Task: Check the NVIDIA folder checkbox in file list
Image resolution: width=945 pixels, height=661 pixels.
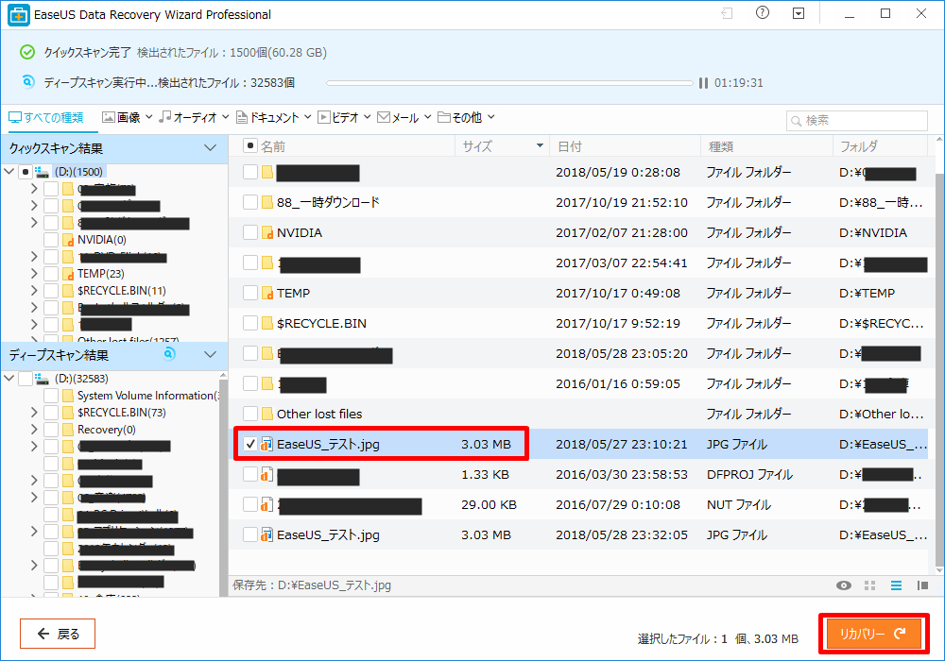Action: click(x=250, y=232)
